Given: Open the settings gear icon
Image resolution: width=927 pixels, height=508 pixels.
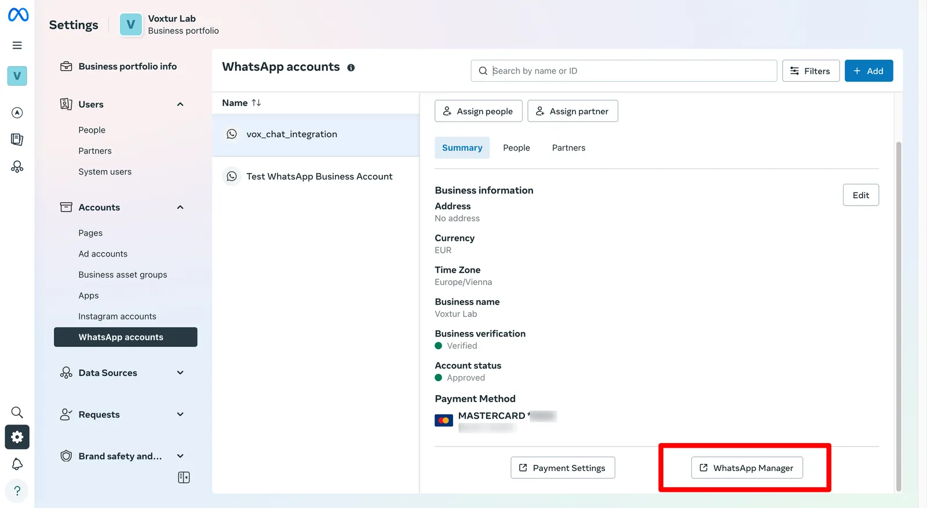Looking at the screenshot, I should coord(17,437).
